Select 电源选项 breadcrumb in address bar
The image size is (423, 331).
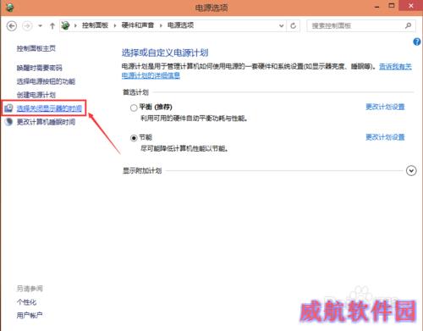pos(180,25)
